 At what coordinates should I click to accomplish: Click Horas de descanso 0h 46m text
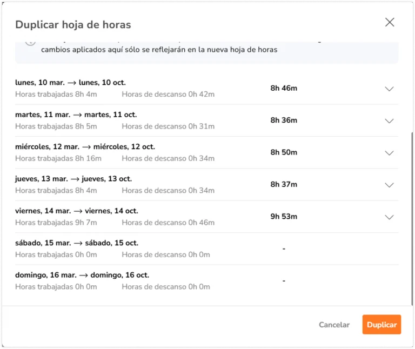click(x=168, y=223)
